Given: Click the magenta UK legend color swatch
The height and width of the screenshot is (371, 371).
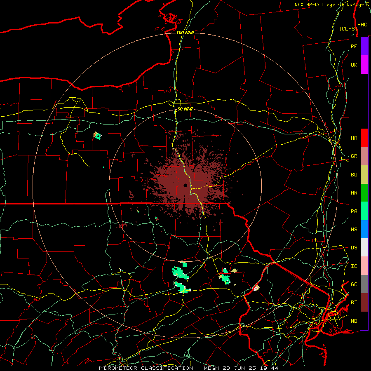Looking at the screenshot, I should click(364, 65).
